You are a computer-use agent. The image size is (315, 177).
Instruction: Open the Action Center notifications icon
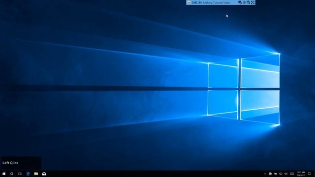310,174
